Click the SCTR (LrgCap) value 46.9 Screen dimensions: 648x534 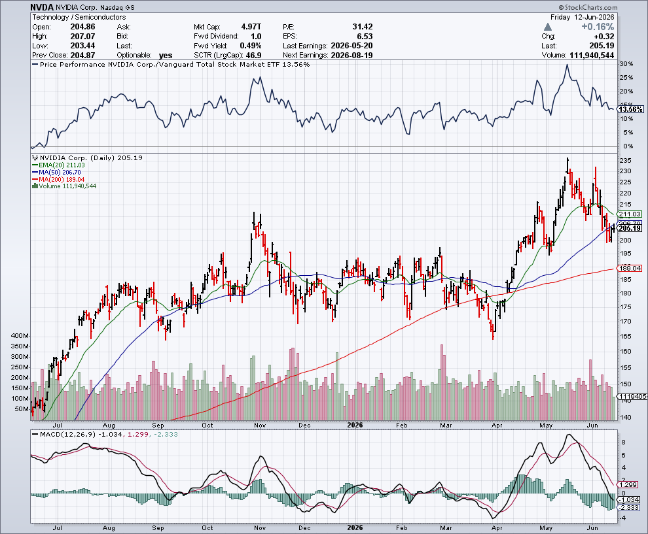pos(254,56)
